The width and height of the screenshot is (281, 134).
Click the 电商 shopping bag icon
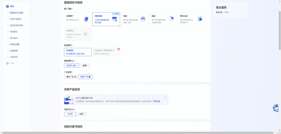click(143, 19)
